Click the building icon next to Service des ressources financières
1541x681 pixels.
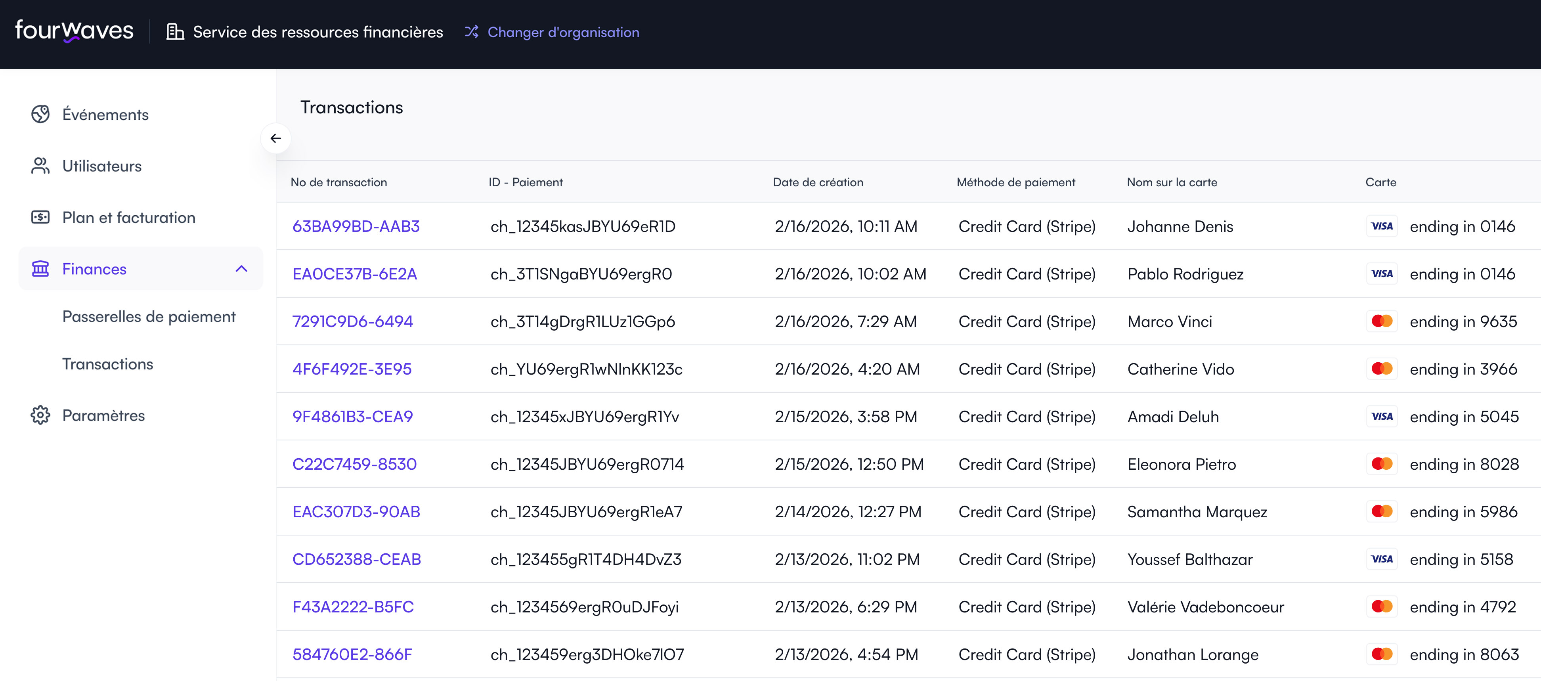[175, 32]
